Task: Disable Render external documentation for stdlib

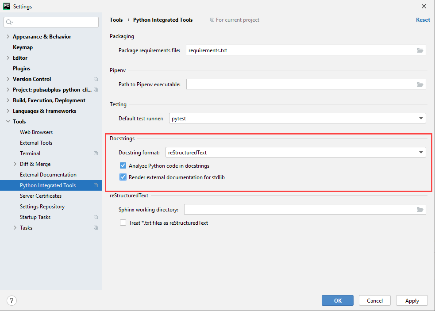Action: (123, 177)
